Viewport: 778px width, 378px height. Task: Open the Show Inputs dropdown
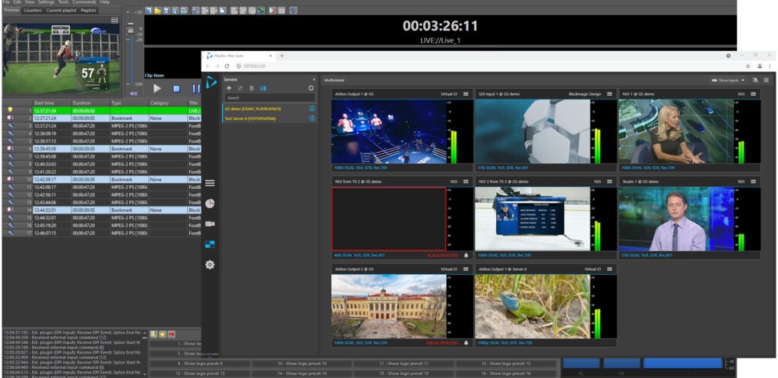[x=729, y=80]
